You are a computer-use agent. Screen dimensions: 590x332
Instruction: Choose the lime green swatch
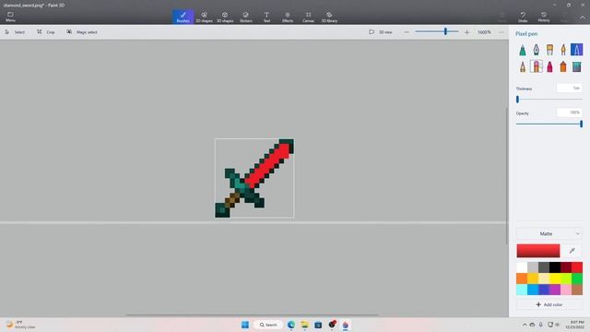point(566,279)
